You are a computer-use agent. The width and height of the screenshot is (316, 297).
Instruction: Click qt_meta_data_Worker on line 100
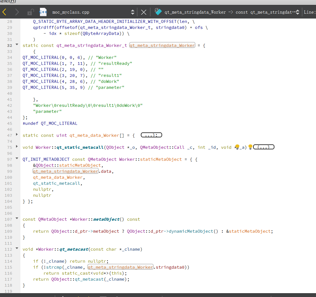point(58,177)
